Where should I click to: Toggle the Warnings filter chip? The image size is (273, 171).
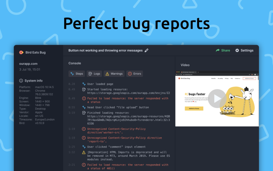[x=114, y=74]
